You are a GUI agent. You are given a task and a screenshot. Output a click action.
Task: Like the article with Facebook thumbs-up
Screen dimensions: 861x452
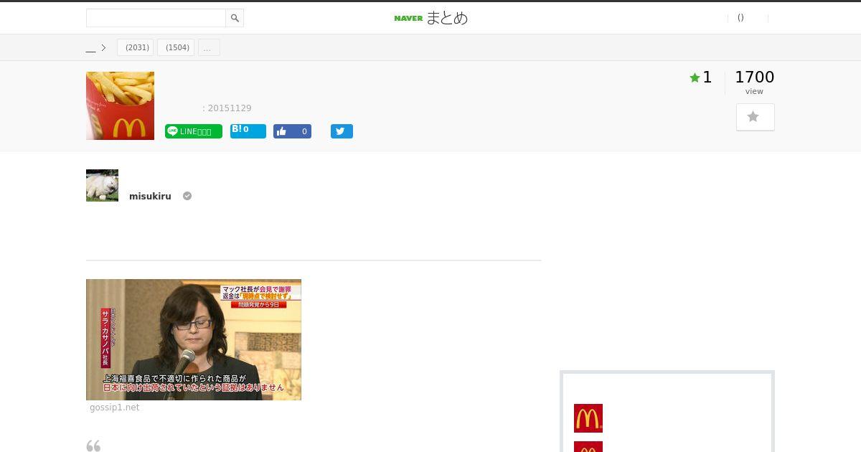tap(292, 131)
